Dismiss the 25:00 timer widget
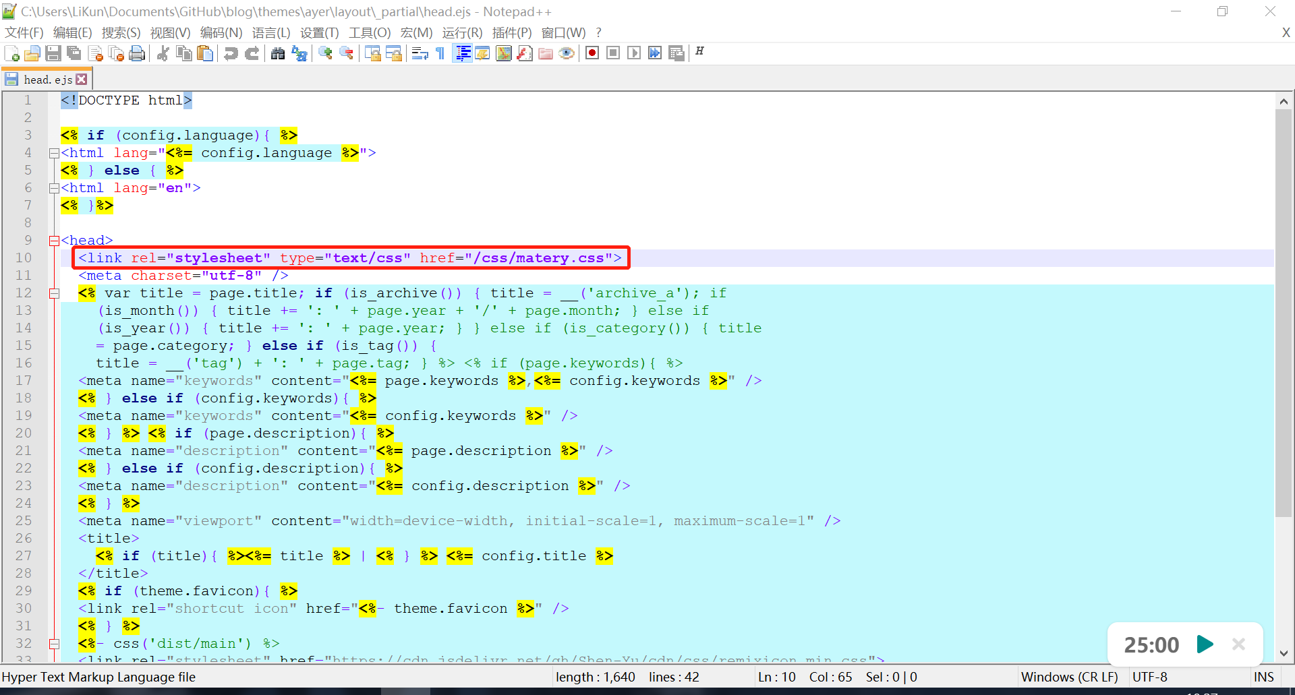This screenshot has width=1295, height=695. pyautogui.click(x=1238, y=644)
